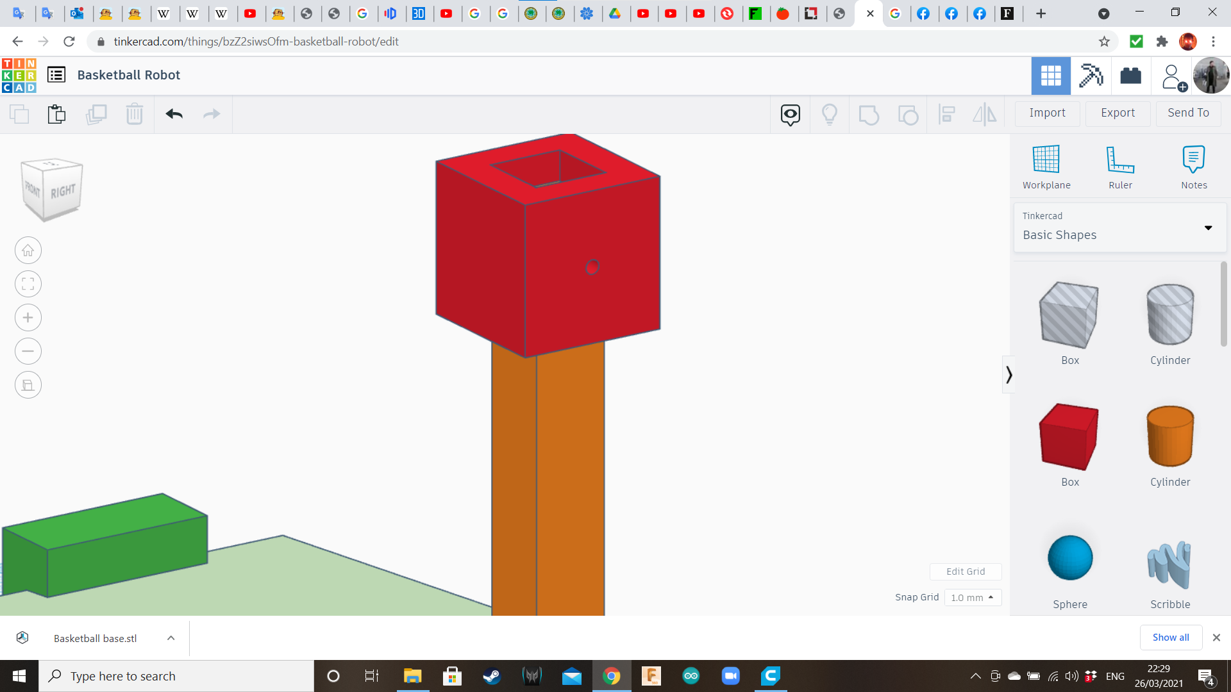Click the Show all link at the bottom
This screenshot has height=692, width=1231.
coord(1171,637)
